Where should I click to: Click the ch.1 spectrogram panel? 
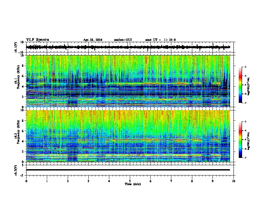click(x=128, y=81)
